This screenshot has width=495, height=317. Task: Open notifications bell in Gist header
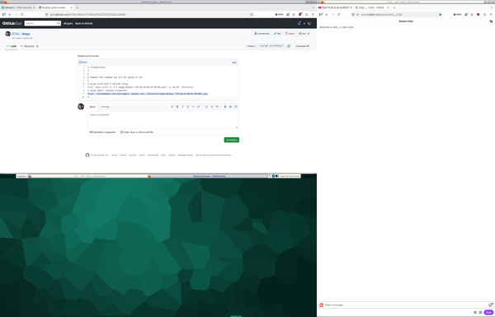(299, 23)
